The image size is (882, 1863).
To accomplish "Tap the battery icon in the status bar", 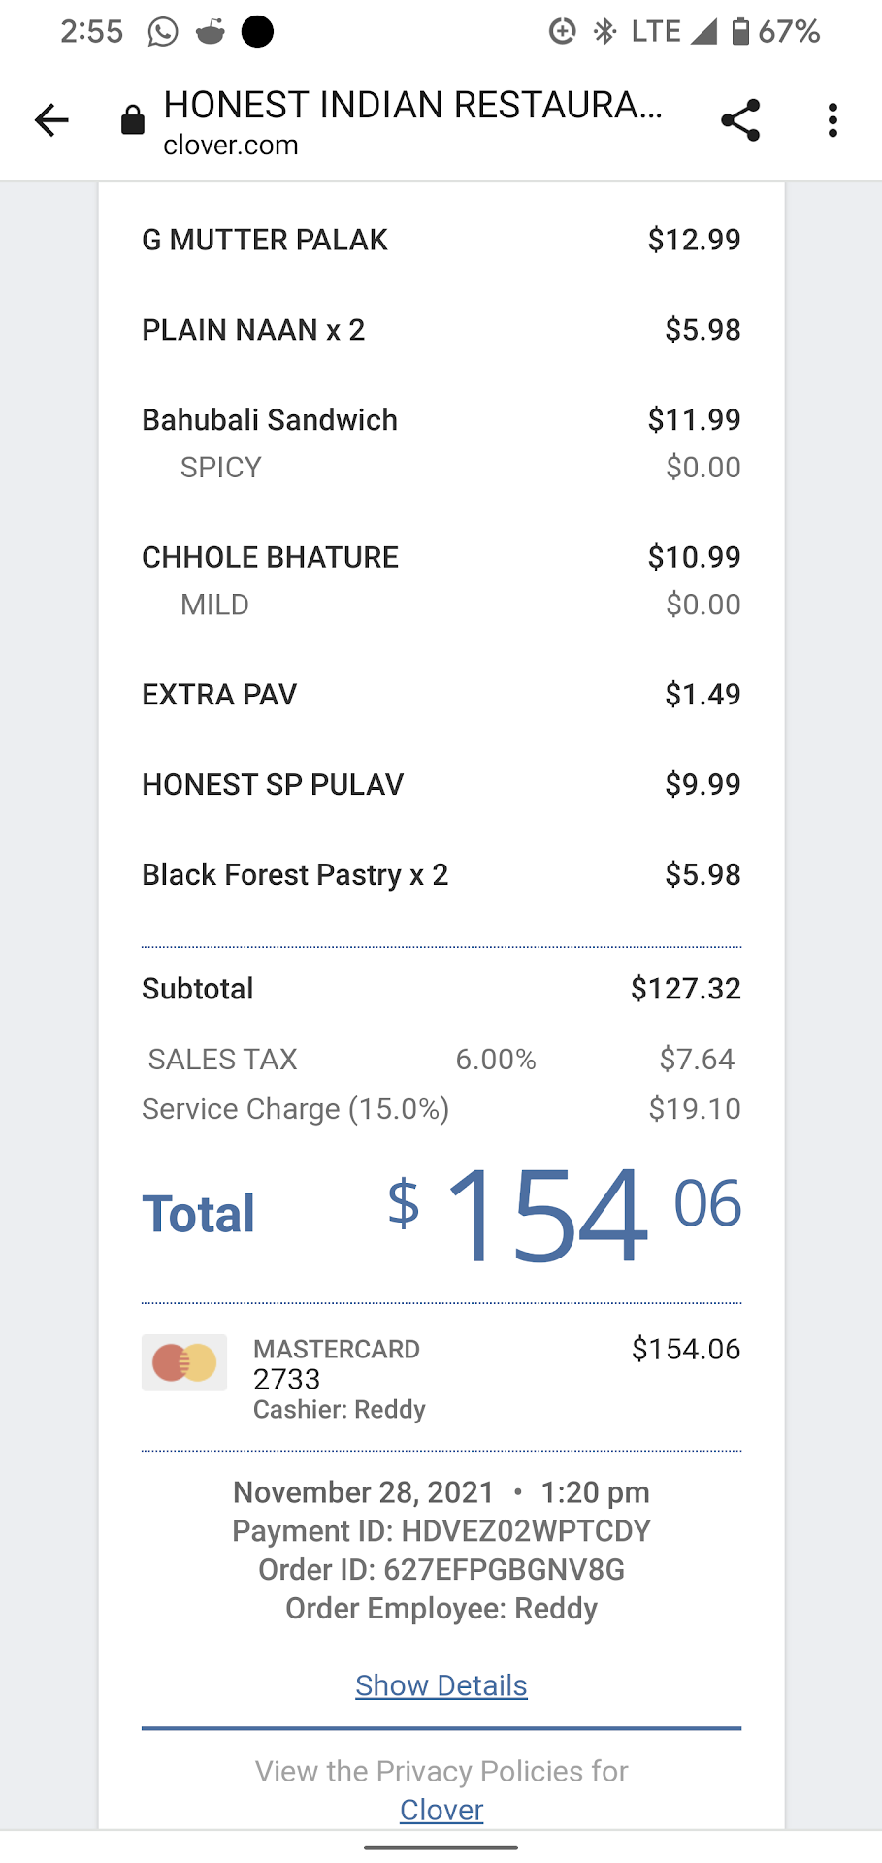I will (x=740, y=32).
